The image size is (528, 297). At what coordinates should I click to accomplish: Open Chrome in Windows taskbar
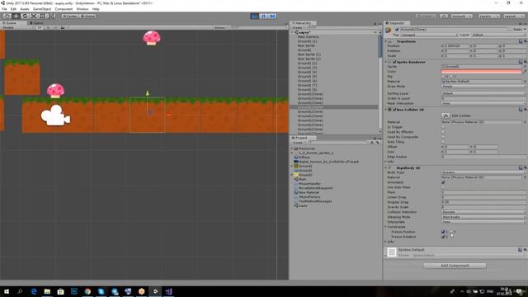(87, 291)
